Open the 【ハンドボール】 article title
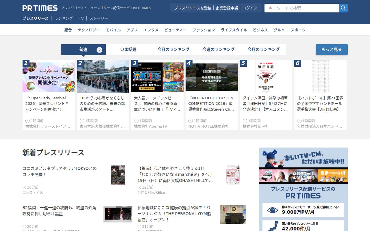 (x=320, y=104)
